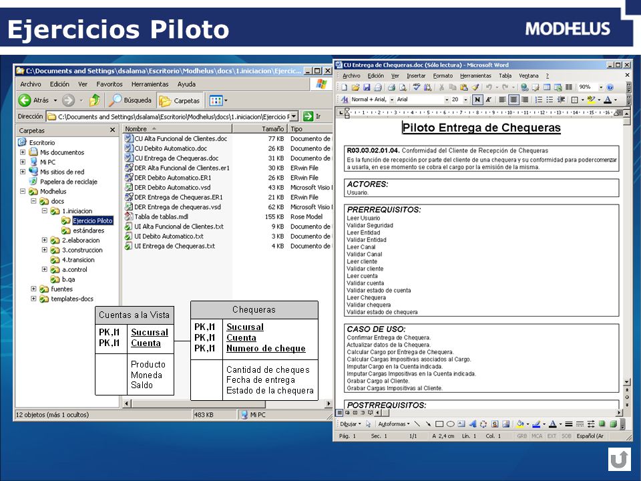Select the Format Painter brush icon
The image size is (641, 481).
pyautogui.click(x=475, y=87)
